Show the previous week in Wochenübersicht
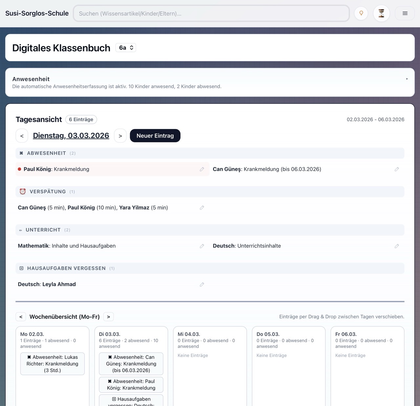This screenshot has height=406, width=420. (x=21, y=317)
